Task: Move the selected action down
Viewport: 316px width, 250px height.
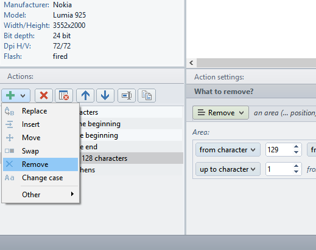Action: [105, 95]
